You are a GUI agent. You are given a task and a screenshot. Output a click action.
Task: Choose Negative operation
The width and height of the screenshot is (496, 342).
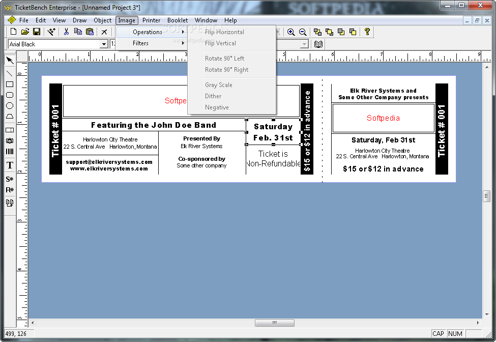pyautogui.click(x=232, y=107)
